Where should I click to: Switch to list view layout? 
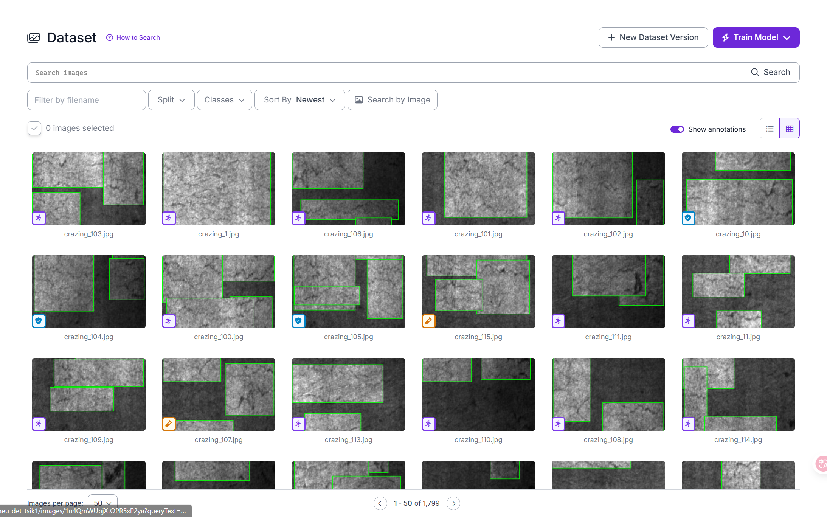[x=770, y=129]
